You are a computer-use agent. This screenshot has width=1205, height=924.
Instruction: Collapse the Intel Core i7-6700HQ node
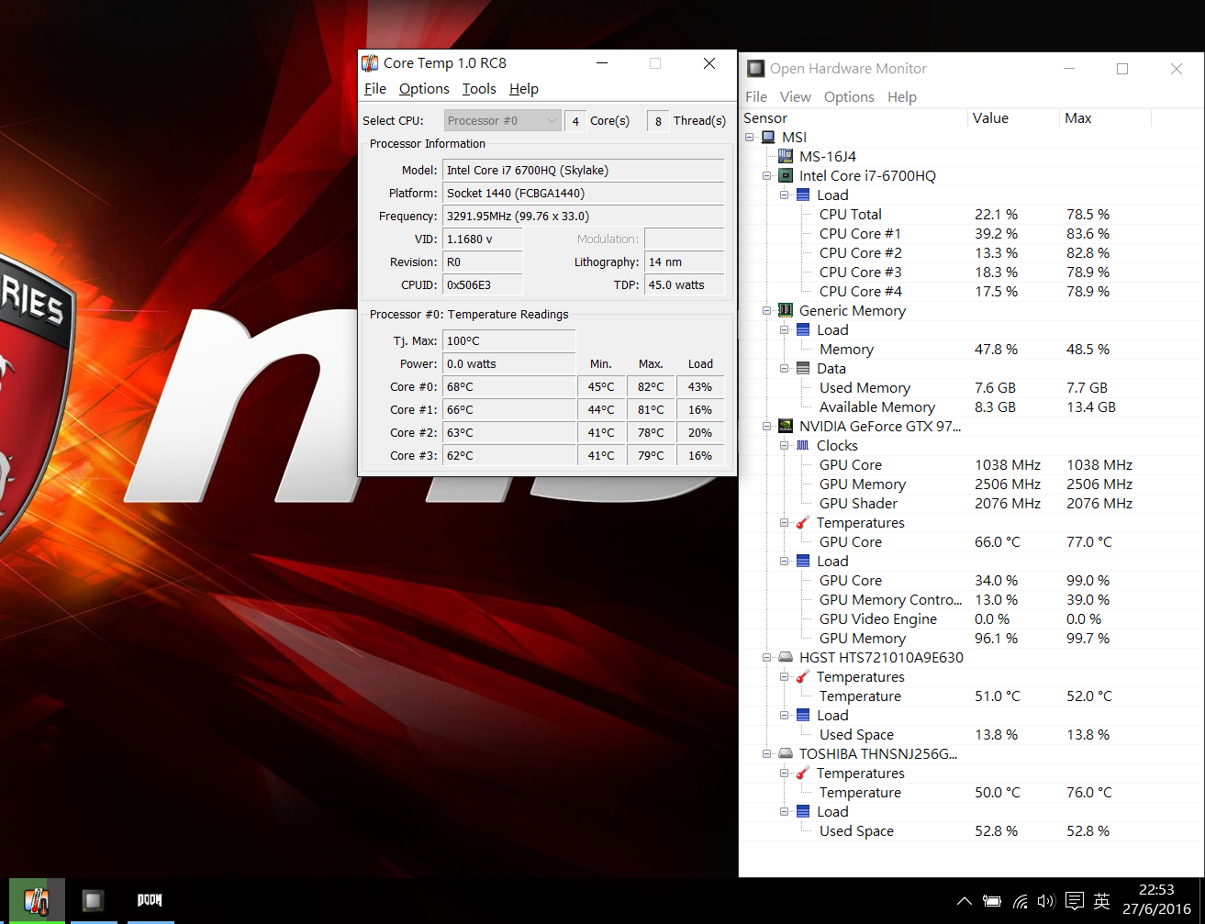pos(767,176)
